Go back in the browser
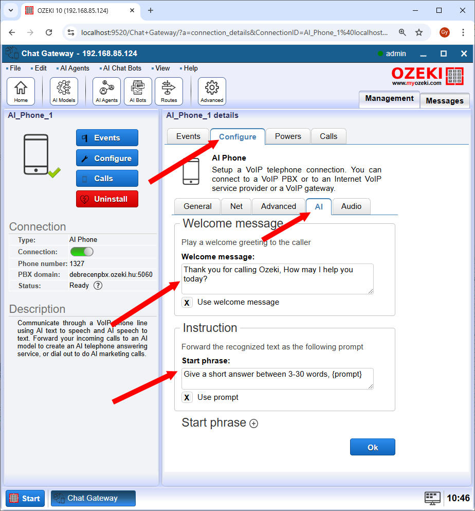Image resolution: width=475 pixels, height=511 pixels. 12,32
